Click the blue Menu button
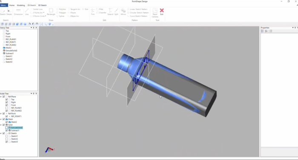 [3, 6]
